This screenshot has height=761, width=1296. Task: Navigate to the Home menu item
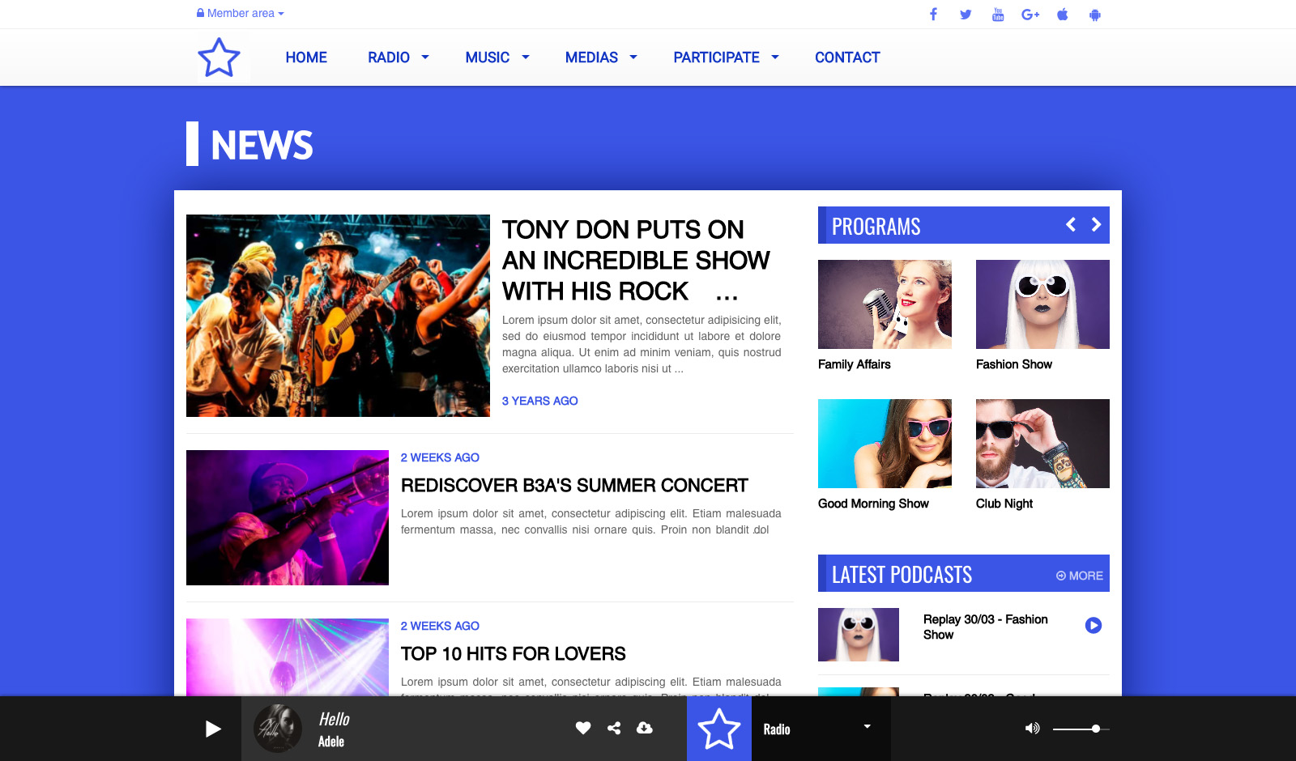pyautogui.click(x=306, y=57)
